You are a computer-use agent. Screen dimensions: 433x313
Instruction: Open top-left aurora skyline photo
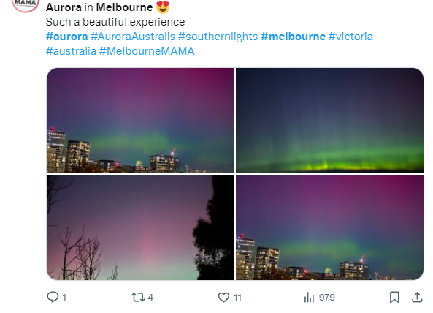[x=140, y=121]
